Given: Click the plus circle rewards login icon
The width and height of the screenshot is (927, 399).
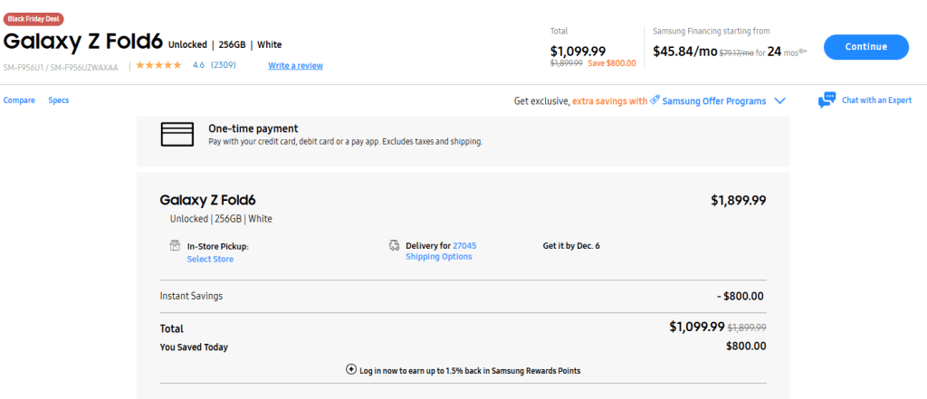Looking at the screenshot, I should (351, 370).
